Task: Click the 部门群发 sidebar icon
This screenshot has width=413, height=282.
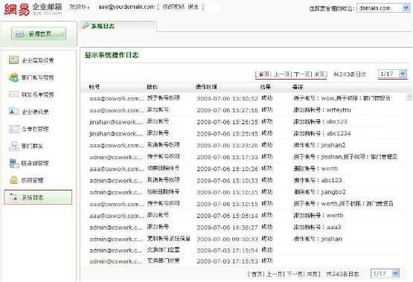Action: (14, 146)
